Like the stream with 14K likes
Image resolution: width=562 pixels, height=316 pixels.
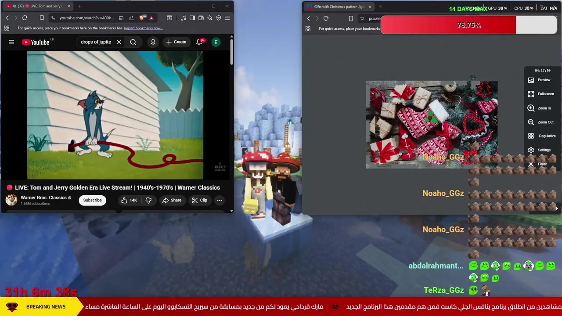129,200
